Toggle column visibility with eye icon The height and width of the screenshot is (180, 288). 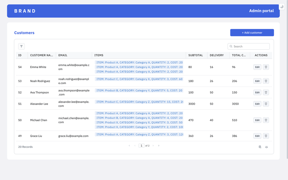click(266, 147)
